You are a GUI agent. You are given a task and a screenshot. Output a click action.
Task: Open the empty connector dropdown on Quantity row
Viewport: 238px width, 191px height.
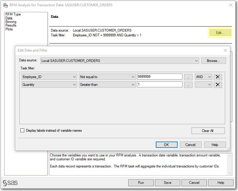(x=203, y=85)
